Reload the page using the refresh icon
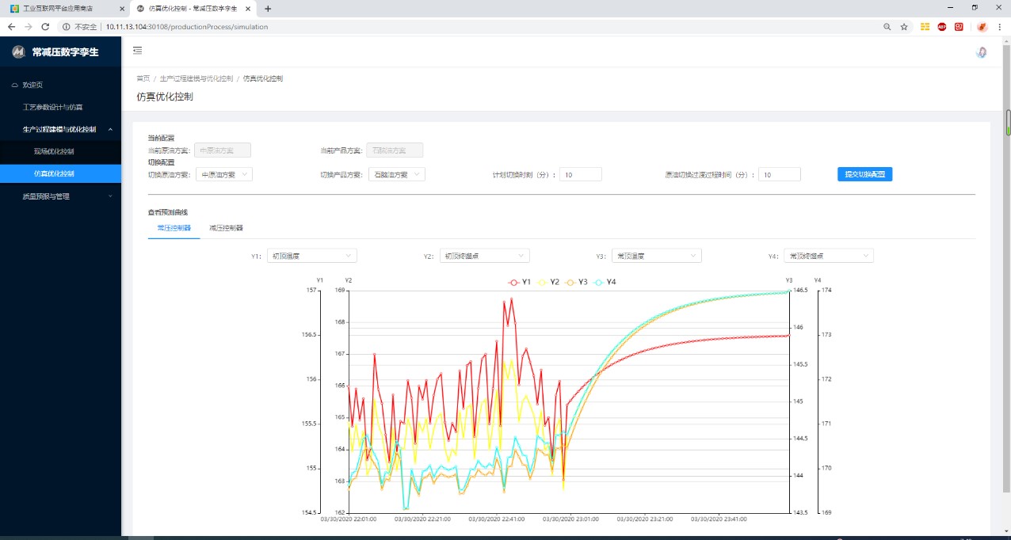This screenshot has width=1011, height=540. click(45, 26)
